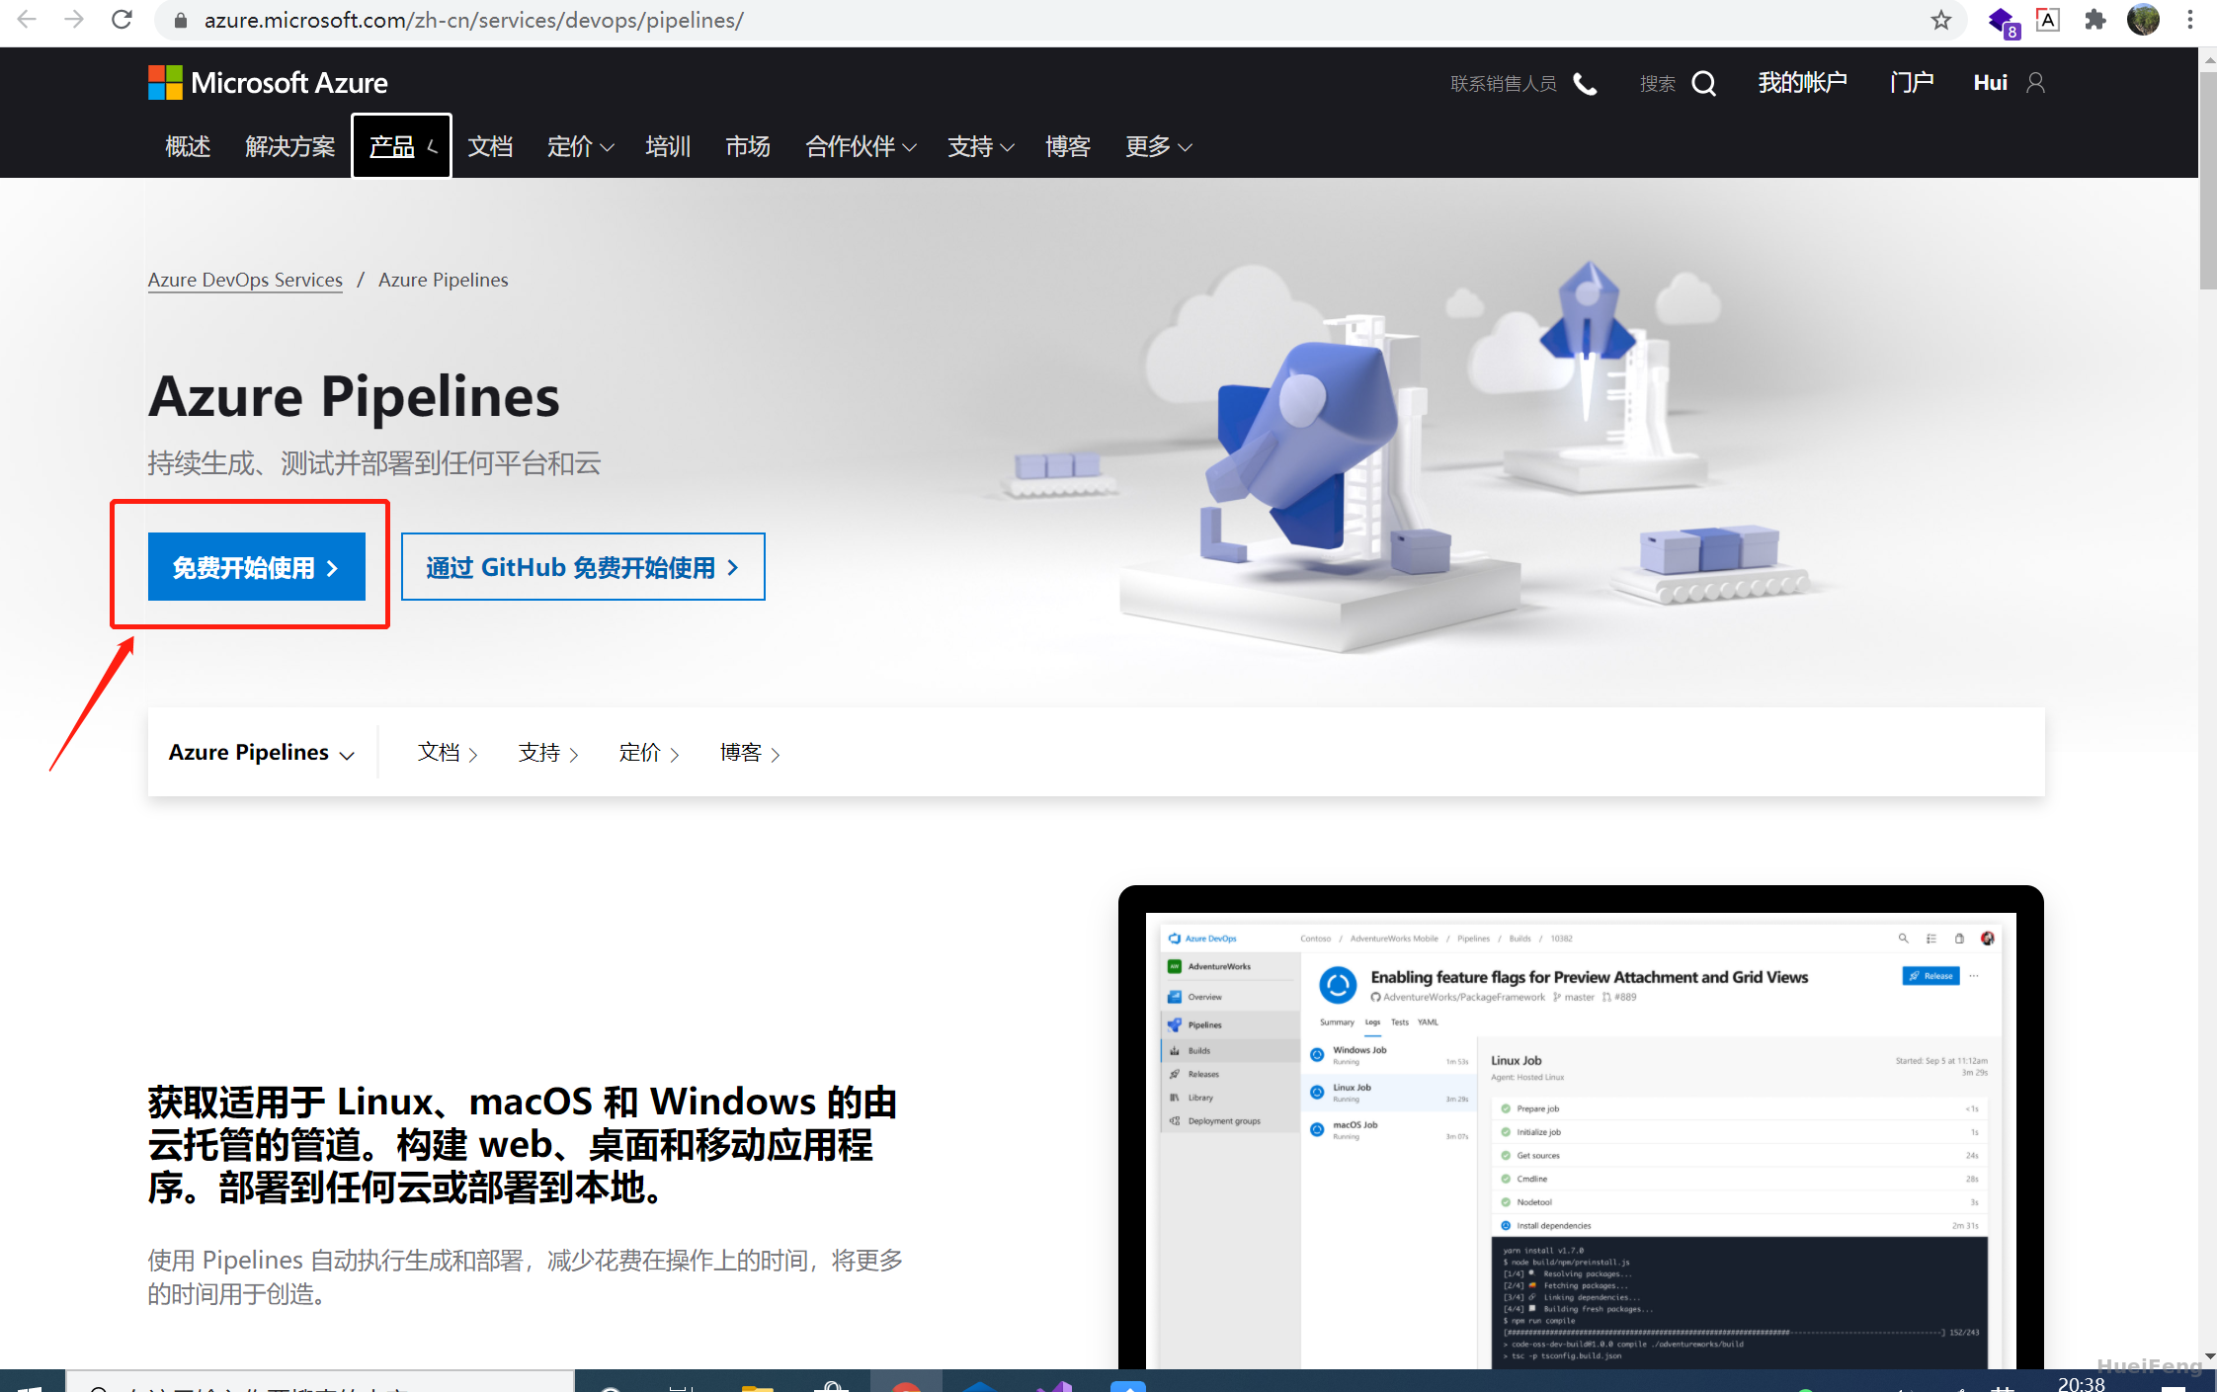Click 联系销售人员 link
The image size is (2217, 1392).
[1503, 84]
